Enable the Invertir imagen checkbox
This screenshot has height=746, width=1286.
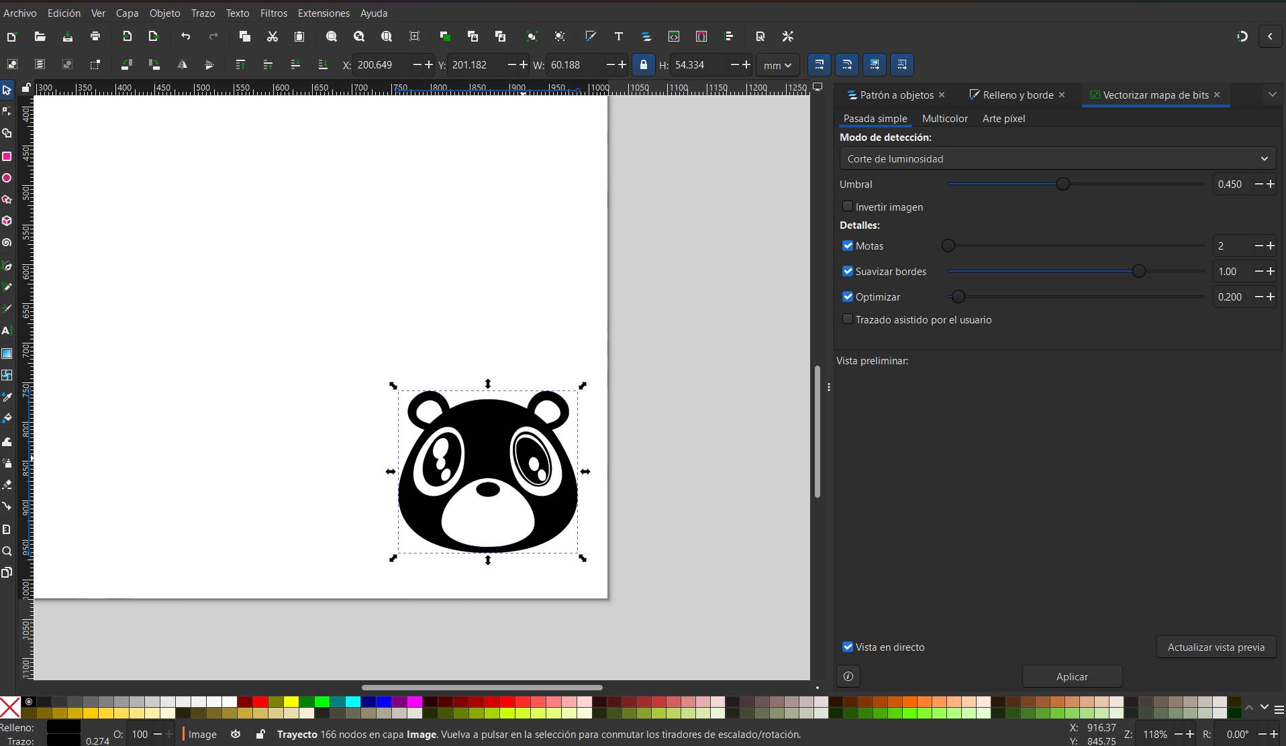[848, 207]
